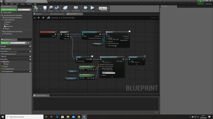213x119 pixels.
Task: Collapse CapsuleComponent tree in Components
Action: click(1, 15)
